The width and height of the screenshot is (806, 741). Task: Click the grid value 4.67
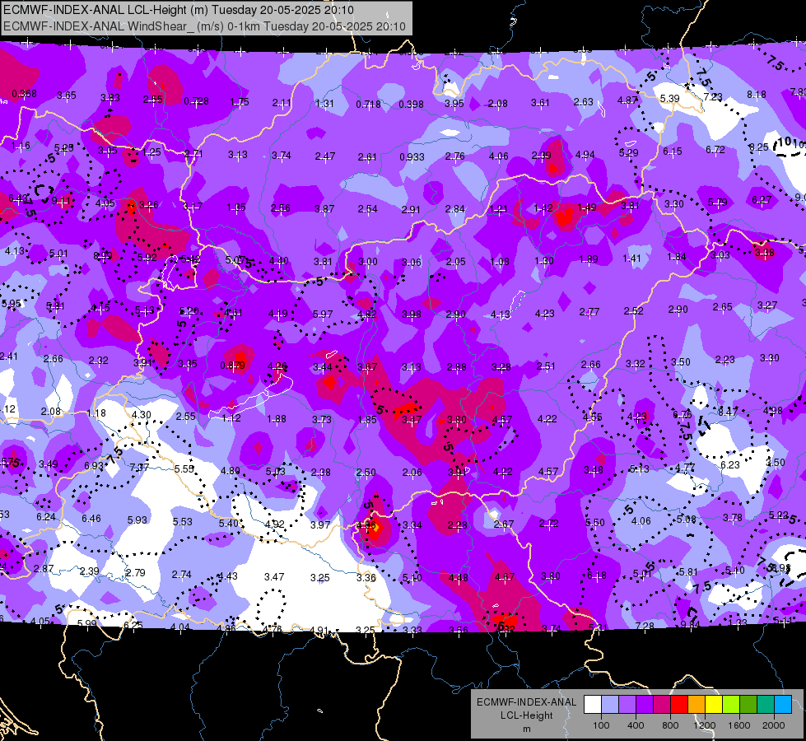[x=504, y=577]
